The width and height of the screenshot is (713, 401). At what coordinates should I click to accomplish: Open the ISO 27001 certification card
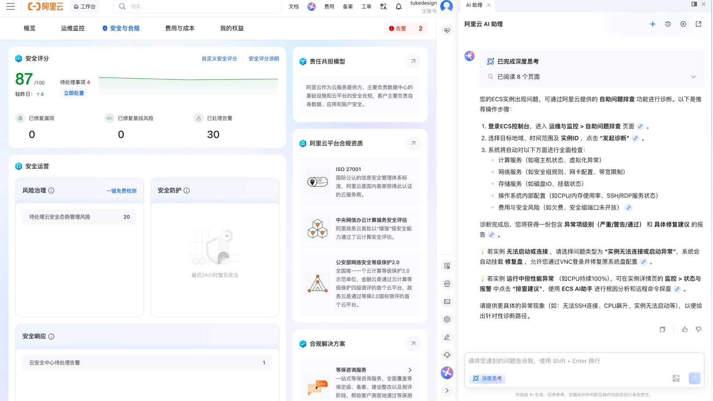[x=360, y=182]
